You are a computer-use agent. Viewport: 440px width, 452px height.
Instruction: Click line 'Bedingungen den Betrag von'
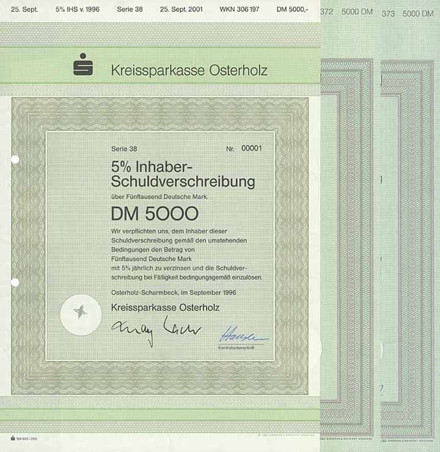click(153, 250)
